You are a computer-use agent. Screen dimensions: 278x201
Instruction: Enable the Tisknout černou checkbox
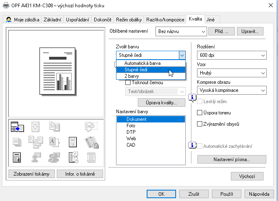coord(128,83)
